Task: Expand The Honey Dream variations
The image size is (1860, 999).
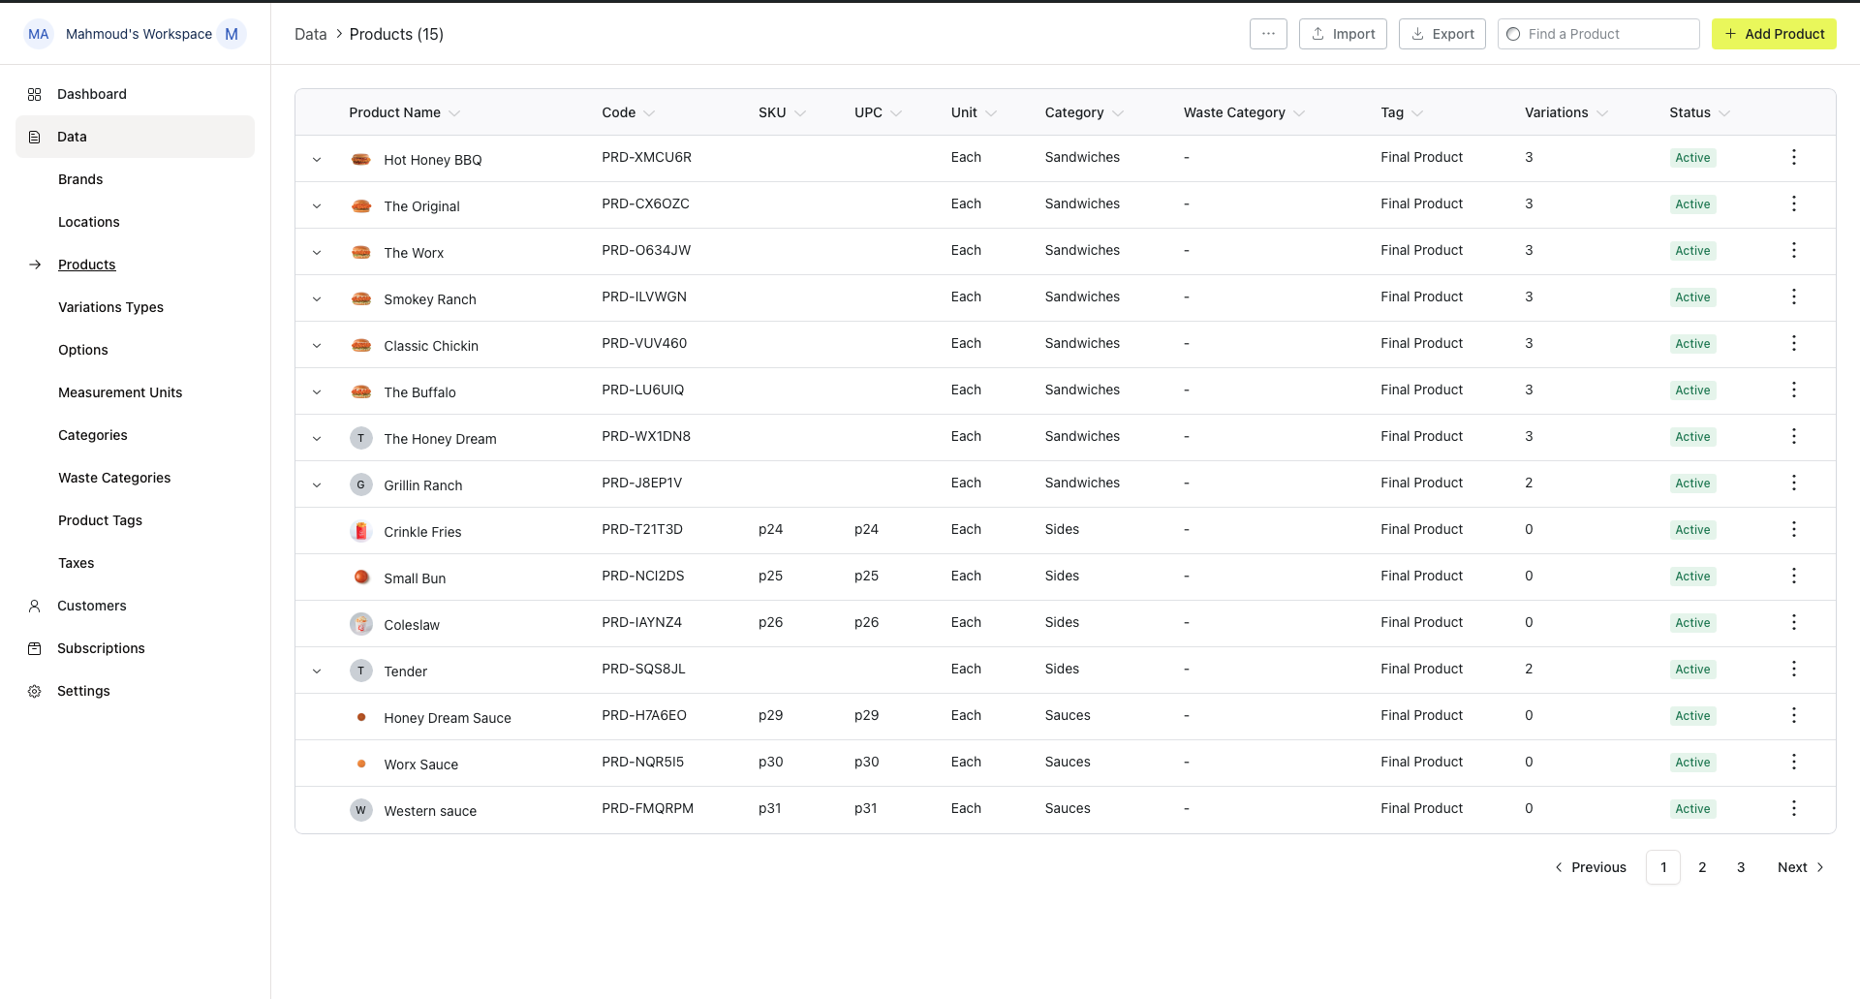Action: [x=317, y=439]
